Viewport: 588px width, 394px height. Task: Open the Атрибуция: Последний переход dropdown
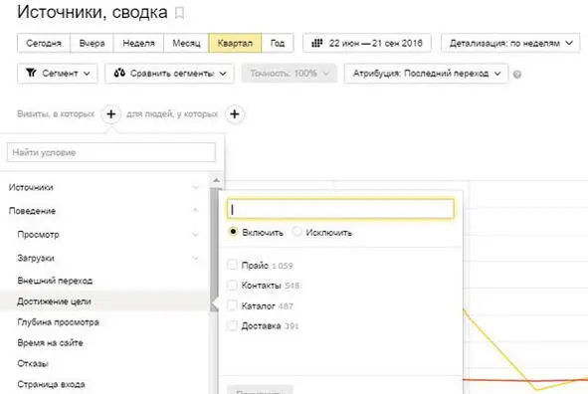point(427,73)
